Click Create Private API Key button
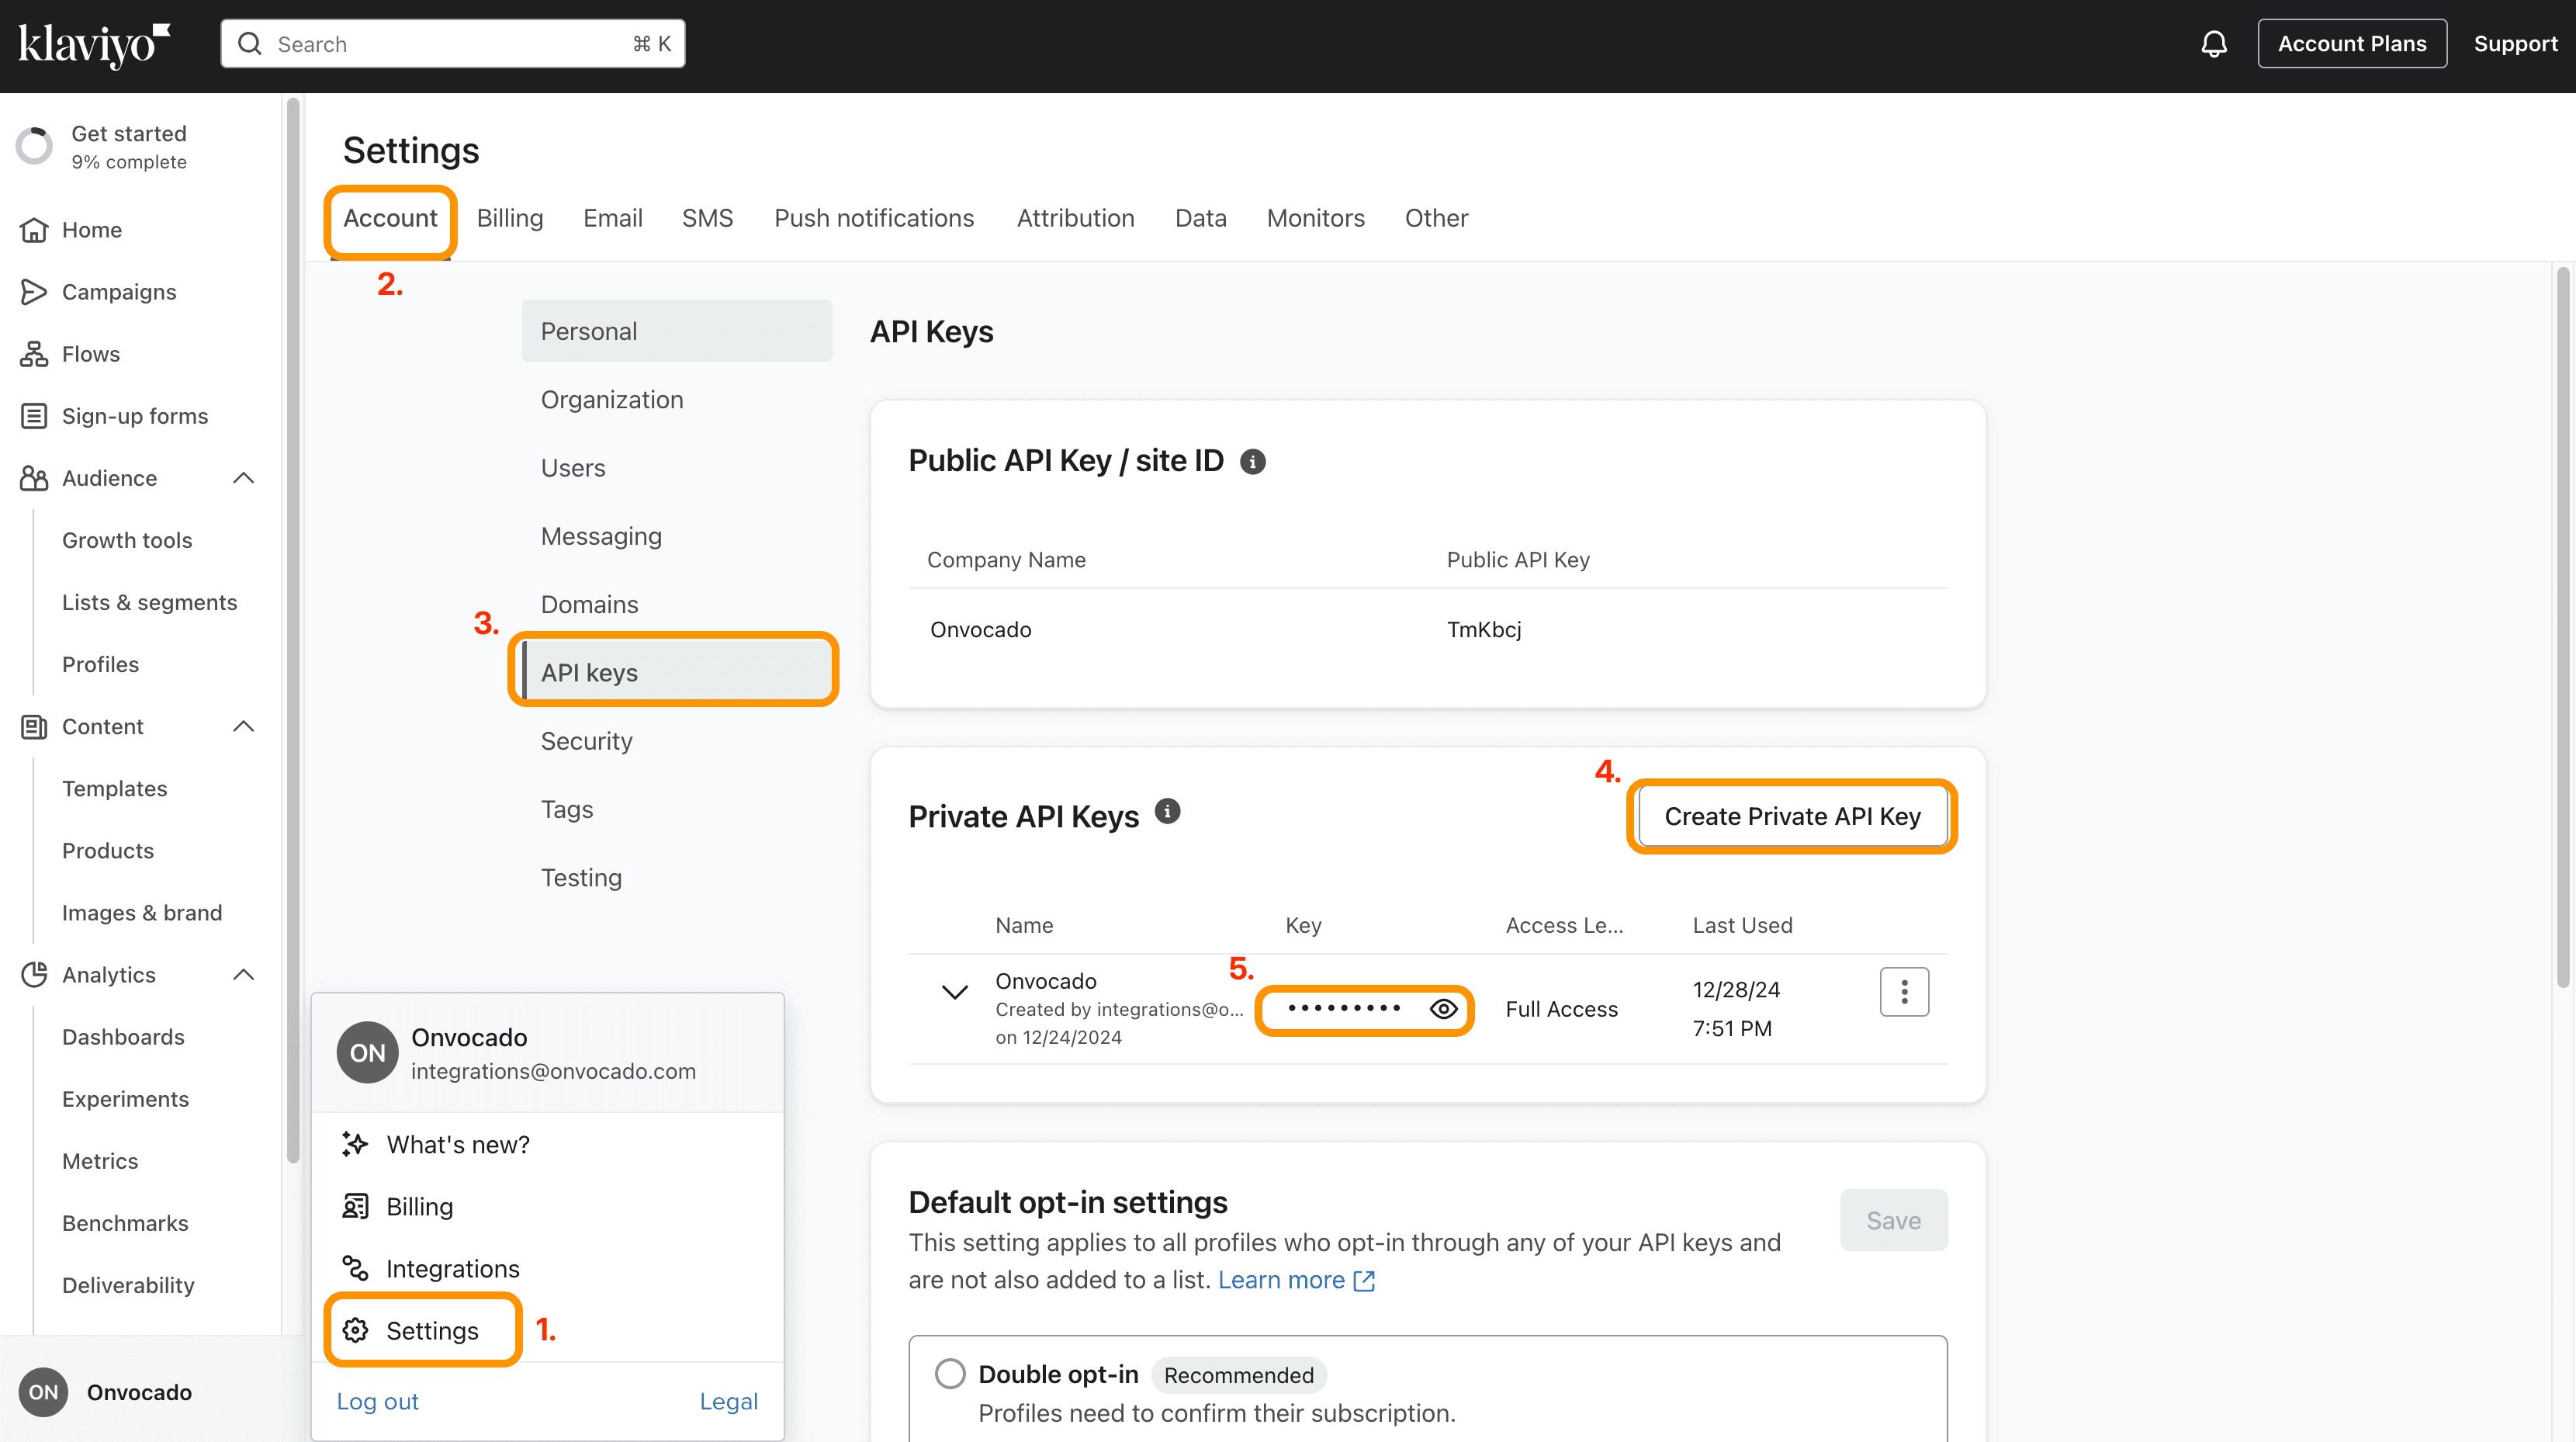 pos(1792,816)
